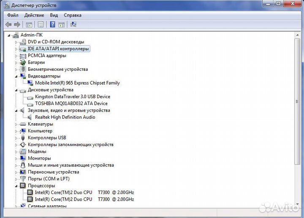
Task: Click the scrollbar up arrow
Action: point(297,35)
